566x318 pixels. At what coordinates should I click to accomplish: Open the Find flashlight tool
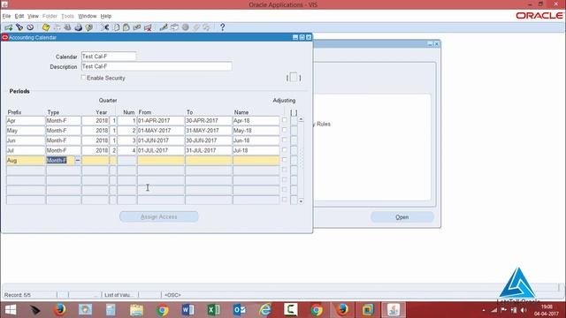[x=19, y=27]
